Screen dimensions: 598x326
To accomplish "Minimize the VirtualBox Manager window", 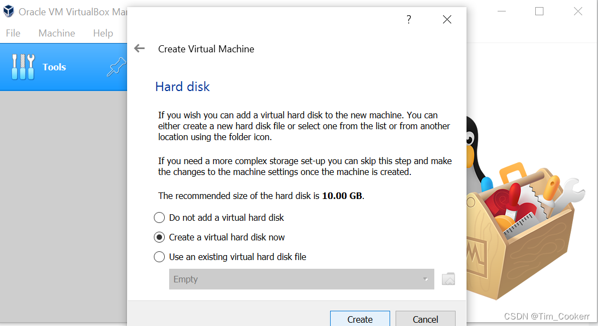I will click(501, 11).
